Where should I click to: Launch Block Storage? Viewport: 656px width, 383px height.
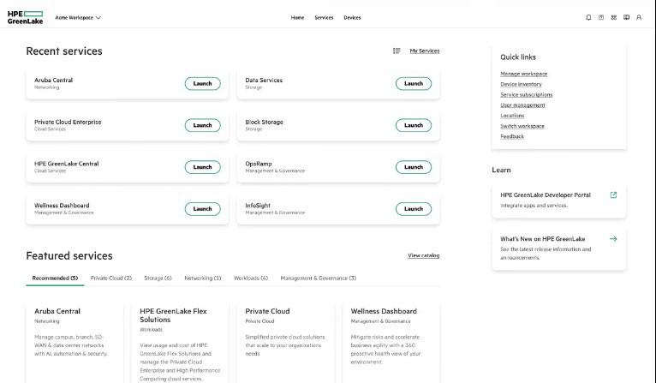coord(414,125)
